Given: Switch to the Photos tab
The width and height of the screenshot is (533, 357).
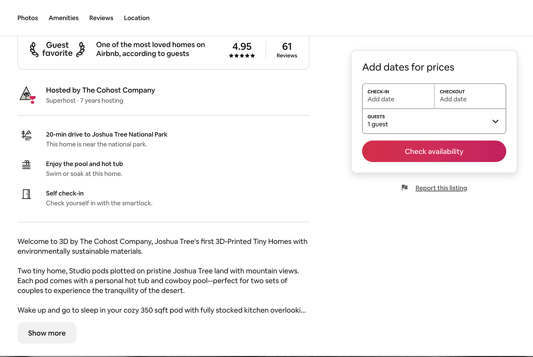Looking at the screenshot, I should pos(28,18).
